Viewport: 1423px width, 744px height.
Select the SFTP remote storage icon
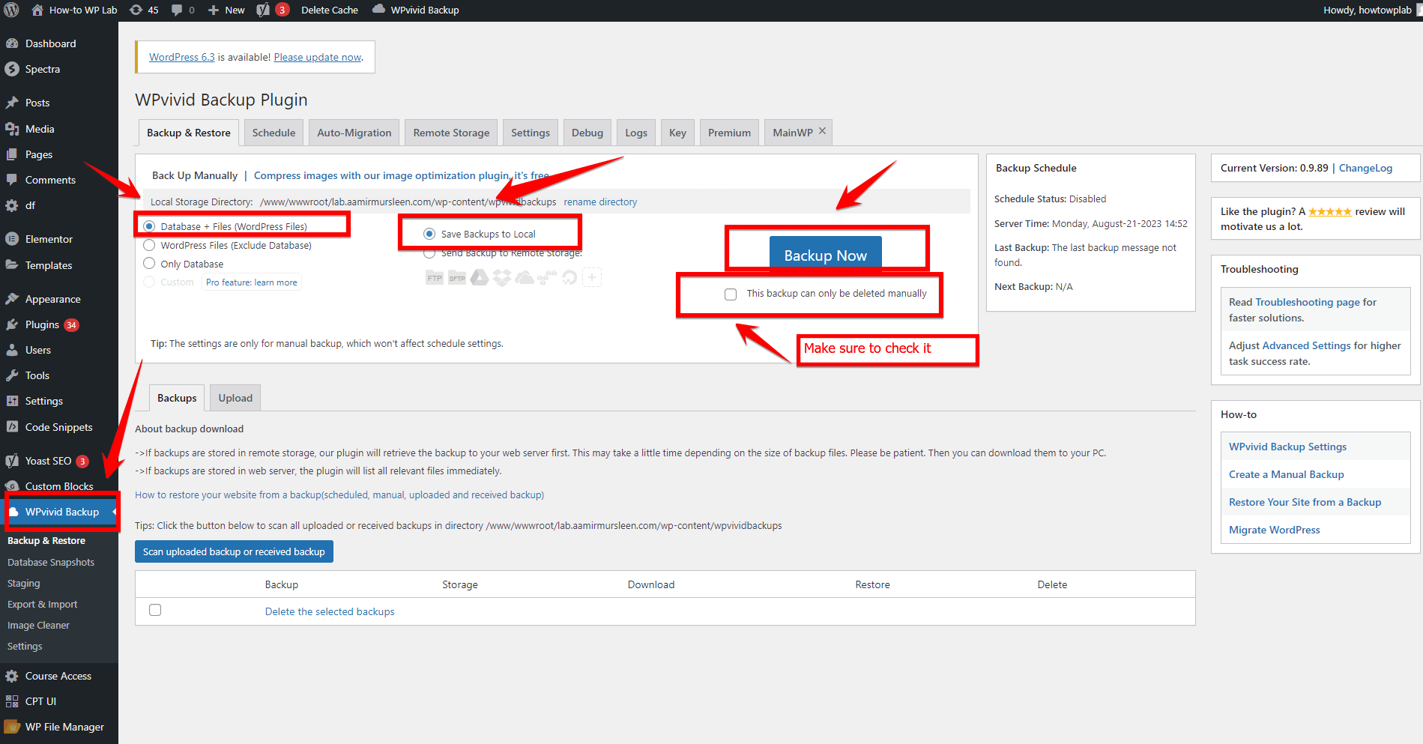[x=457, y=278]
